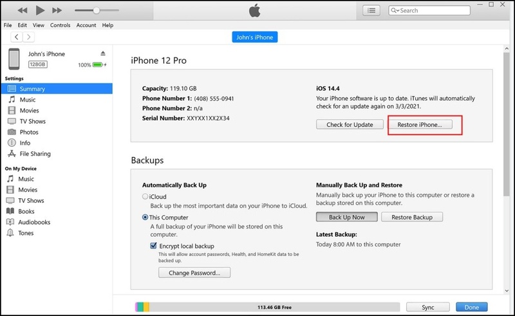The image size is (515, 316).
Task: Click the iPhone device icon in sidebar
Action: pyautogui.click(x=14, y=59)
